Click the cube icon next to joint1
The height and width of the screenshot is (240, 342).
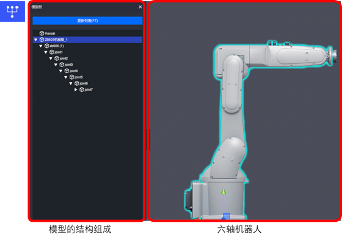tap(52, 52)
